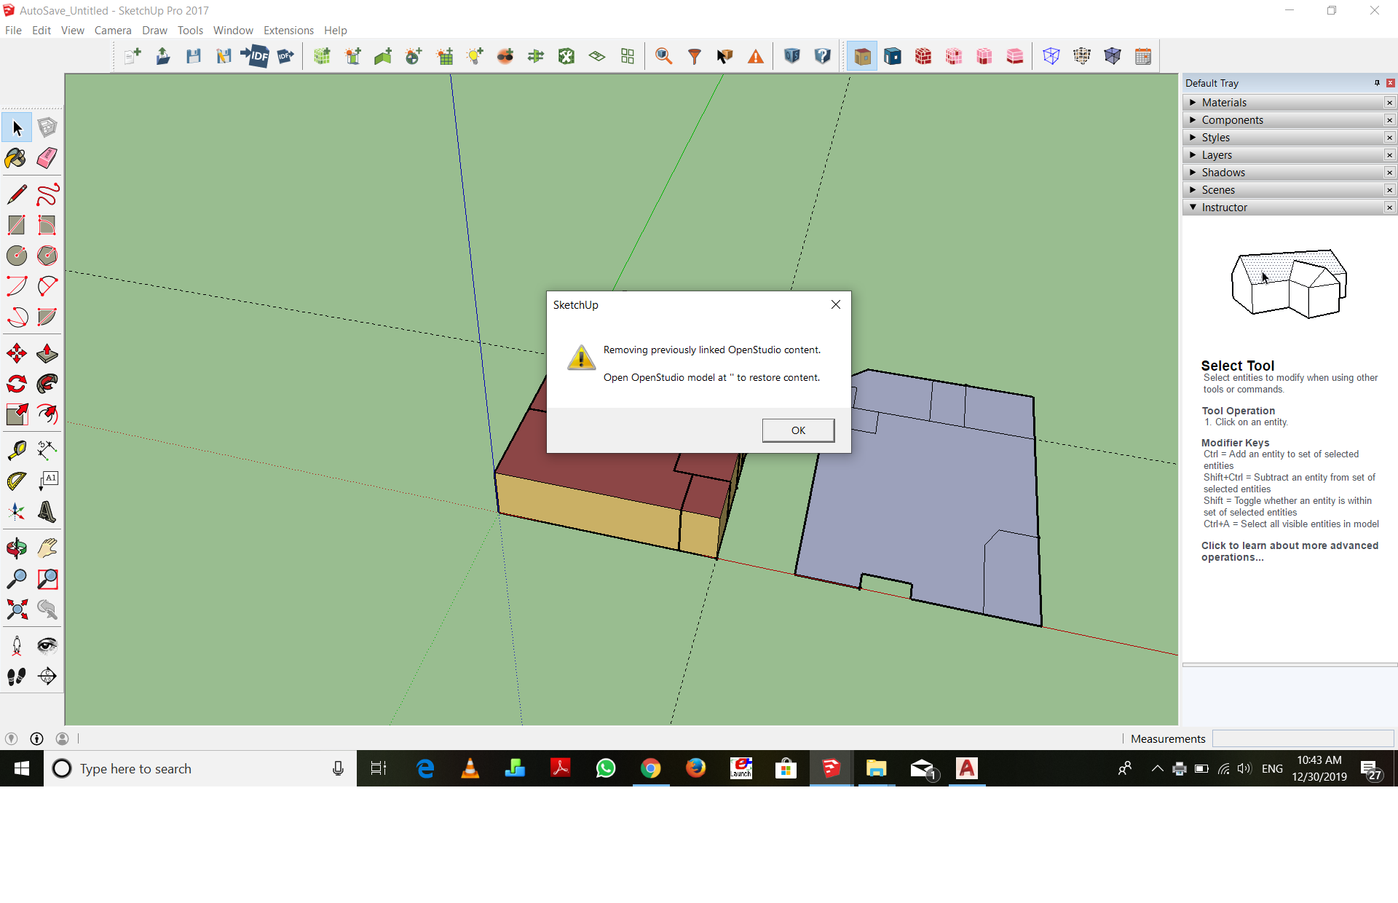Toggle render by surface type button

coord(862,56)
